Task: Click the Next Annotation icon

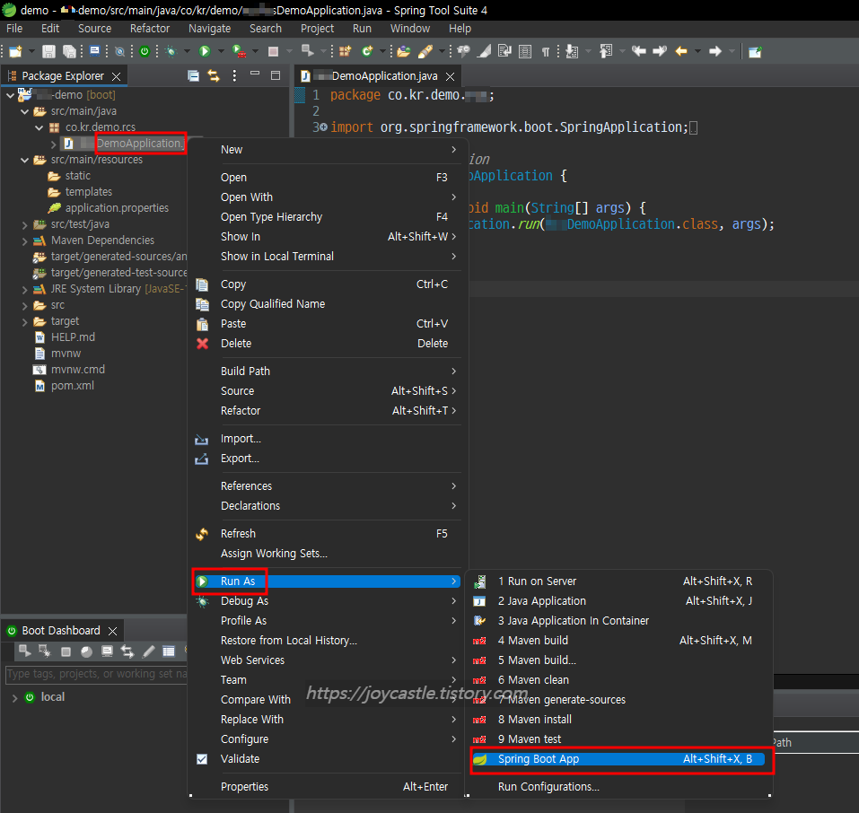Action: click(x=572, y=51)
